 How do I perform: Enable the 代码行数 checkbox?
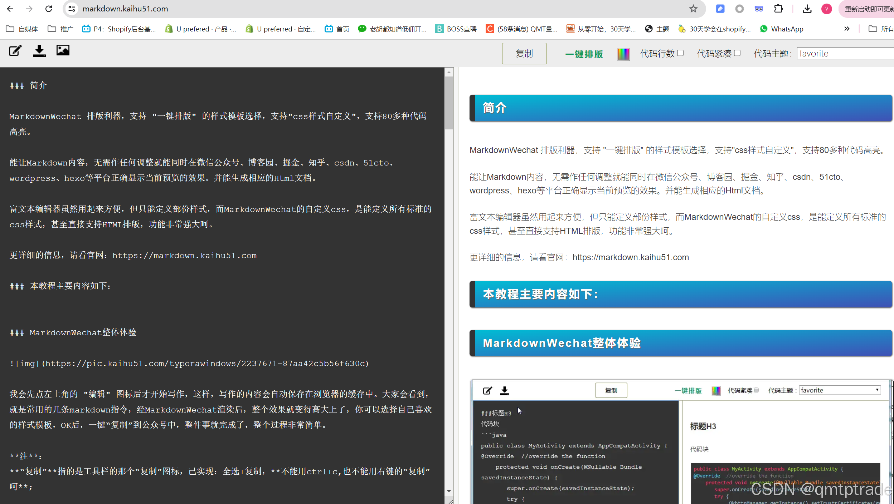tap(680, 53)
